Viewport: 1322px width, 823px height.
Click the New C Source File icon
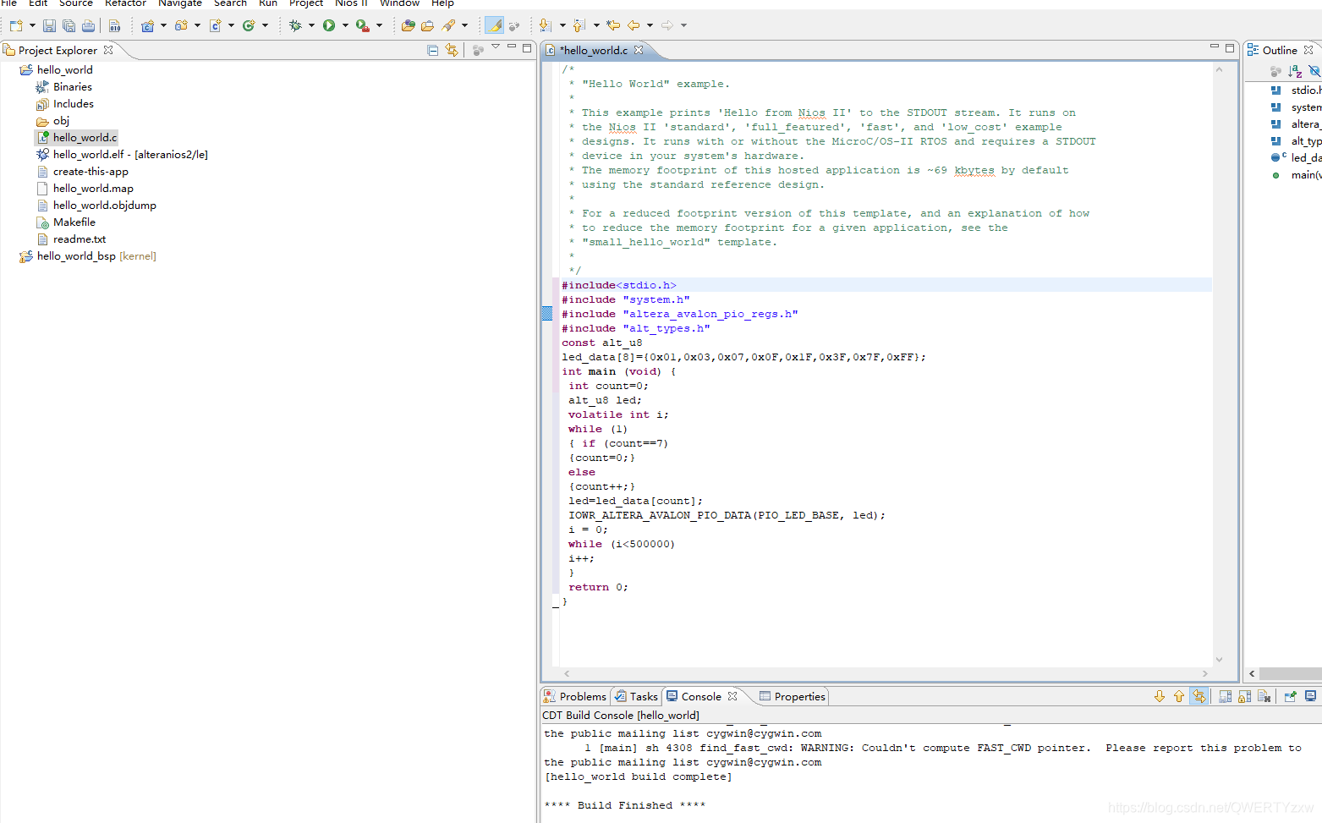click(216, 25)
